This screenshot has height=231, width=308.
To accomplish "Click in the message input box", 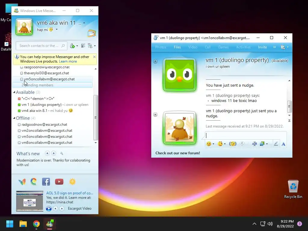I will (x=245, y=135).
